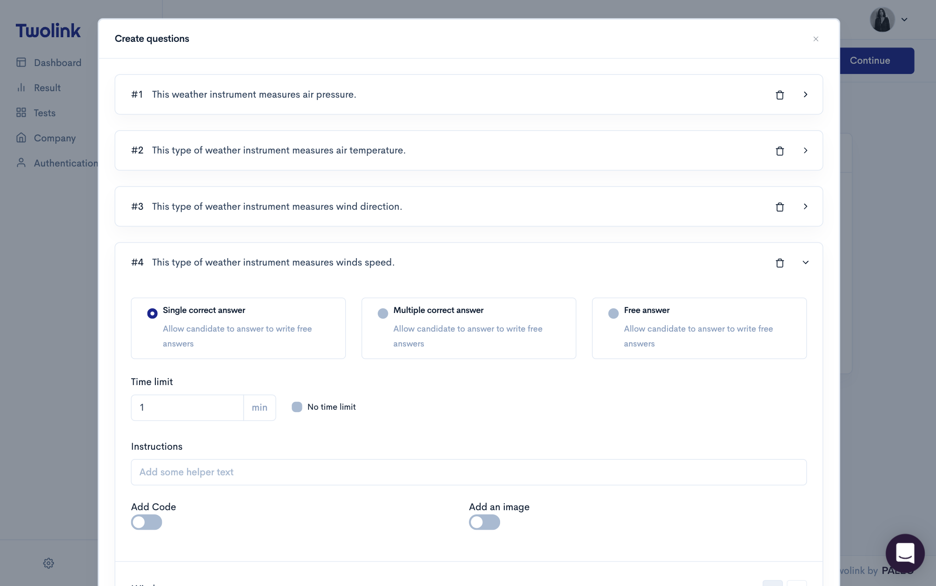Click the Authentication user icon
This screenshot has height=586, width=936.
(x=21, y=163)
